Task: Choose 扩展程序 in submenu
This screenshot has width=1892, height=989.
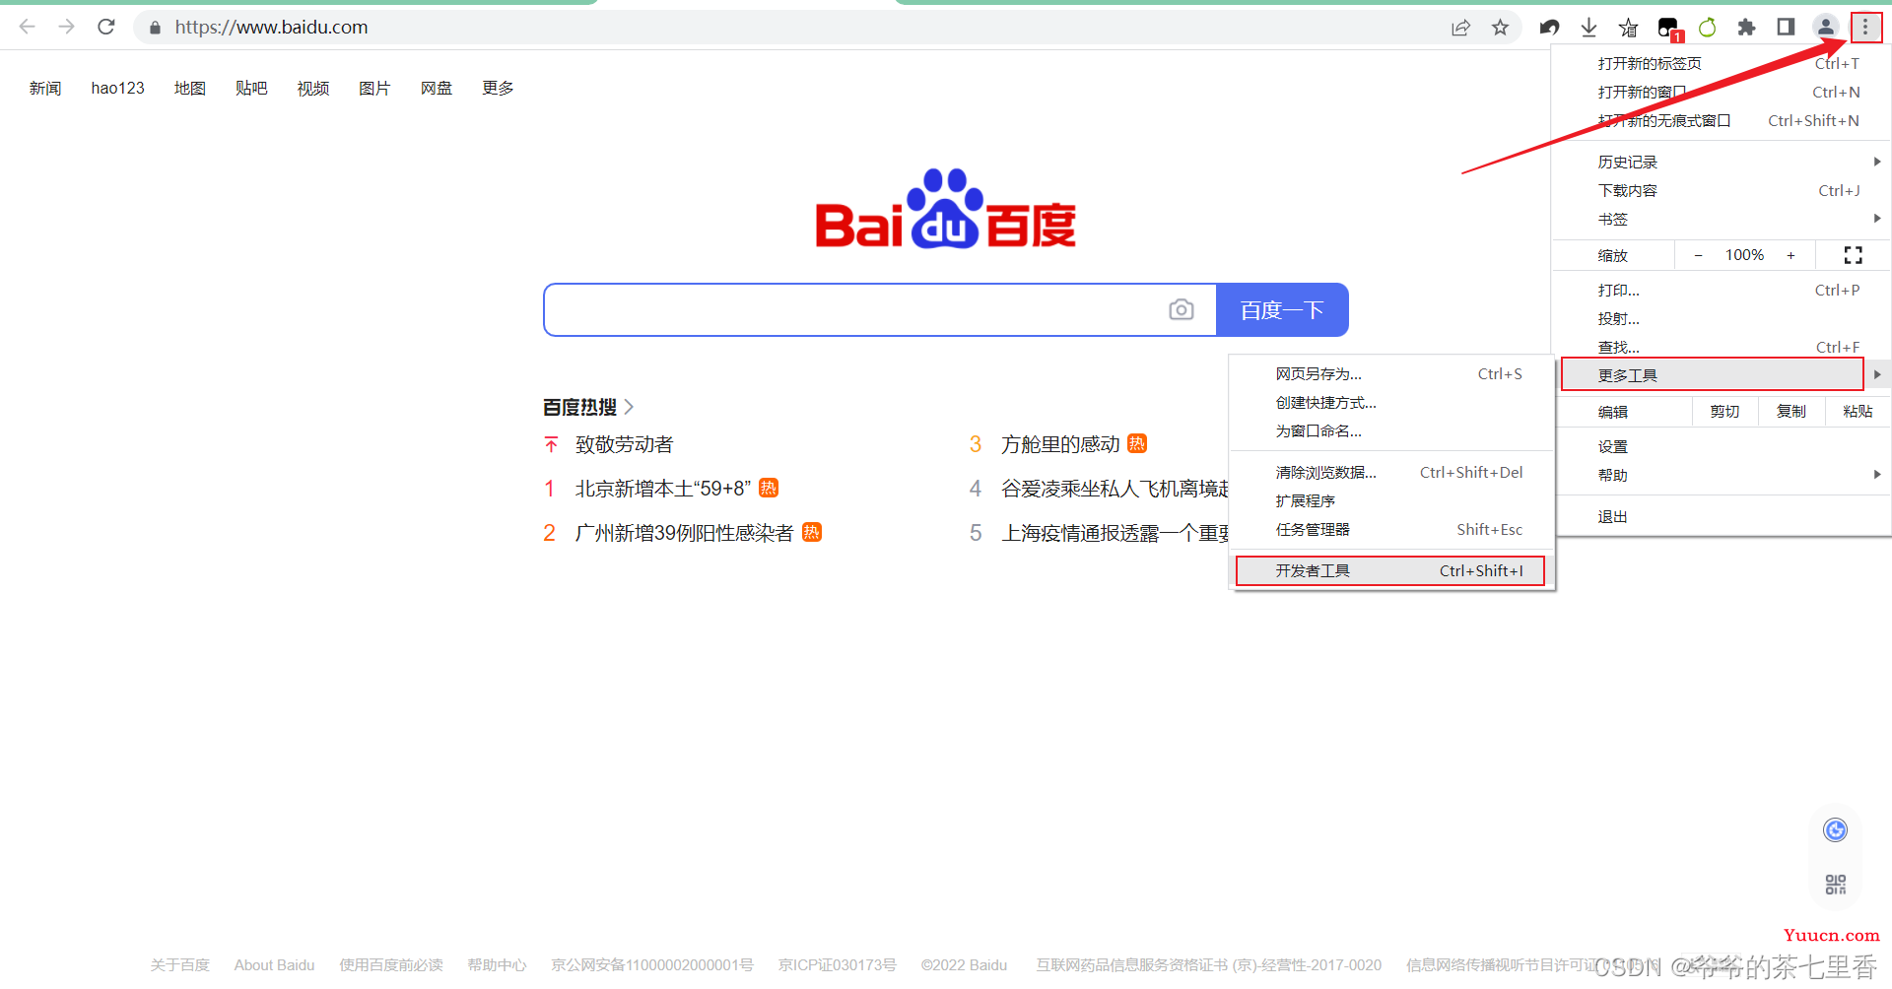Action: point(1392,500)
